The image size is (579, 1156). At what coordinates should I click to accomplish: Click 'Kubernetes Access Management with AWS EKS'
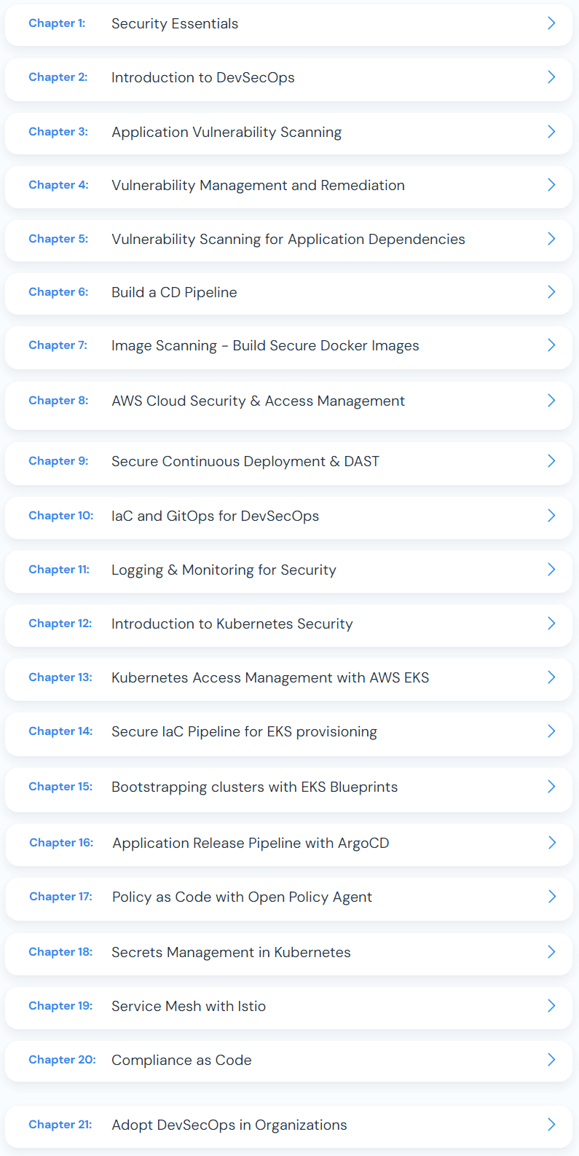point(270,677)
